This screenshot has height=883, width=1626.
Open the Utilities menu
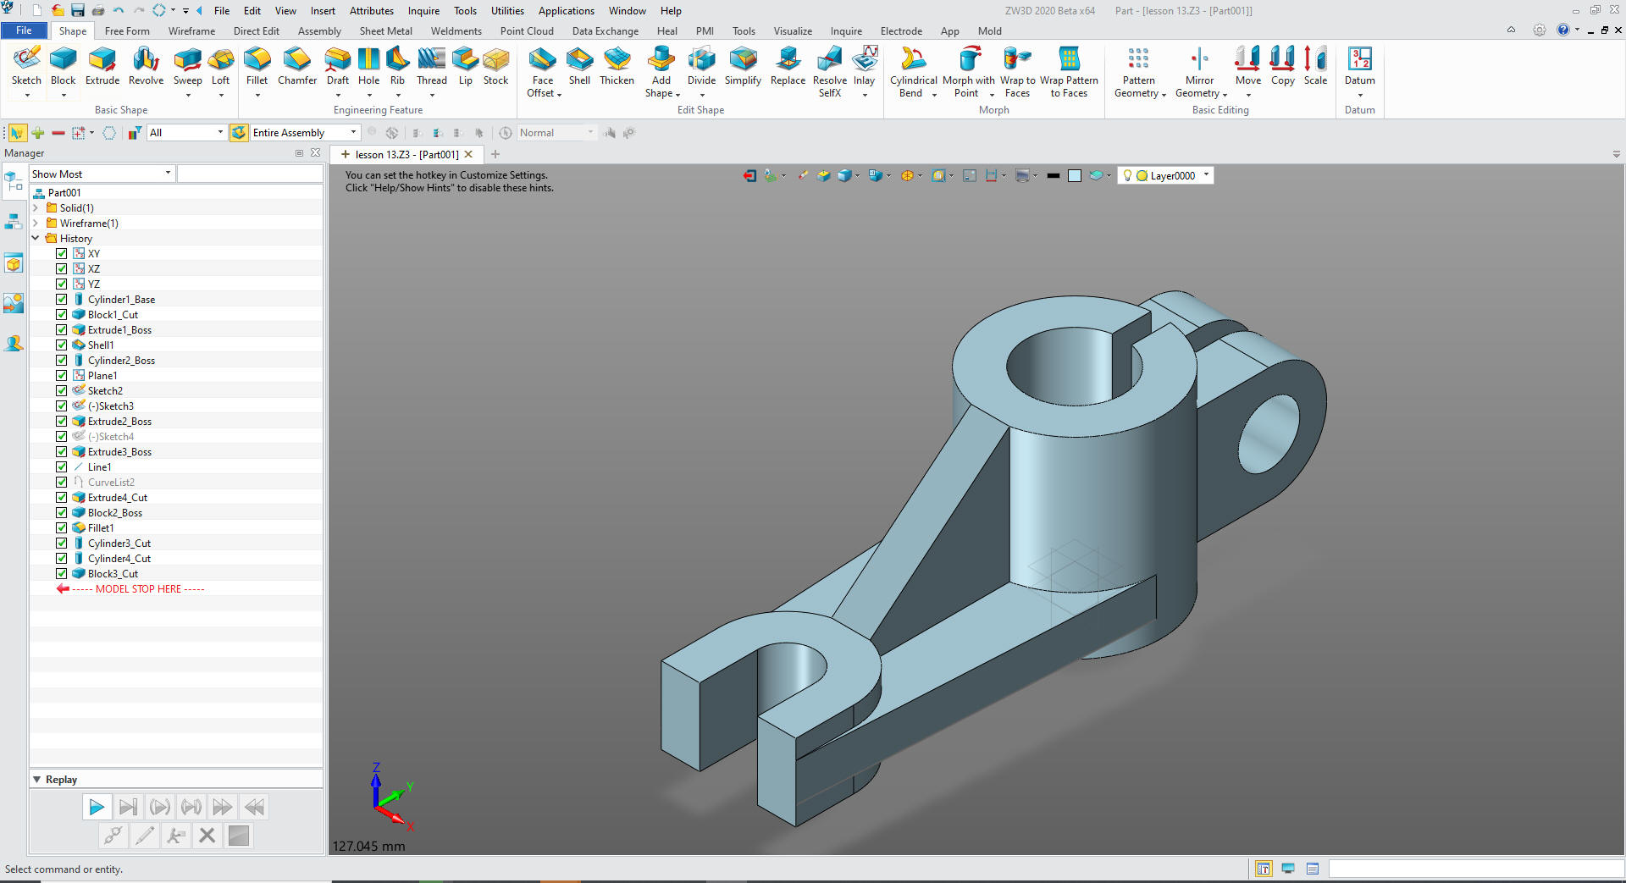coord(507,10)
